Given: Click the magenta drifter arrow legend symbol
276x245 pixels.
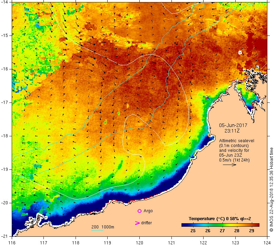Looking at the screenshot, I should coord(137,223).
